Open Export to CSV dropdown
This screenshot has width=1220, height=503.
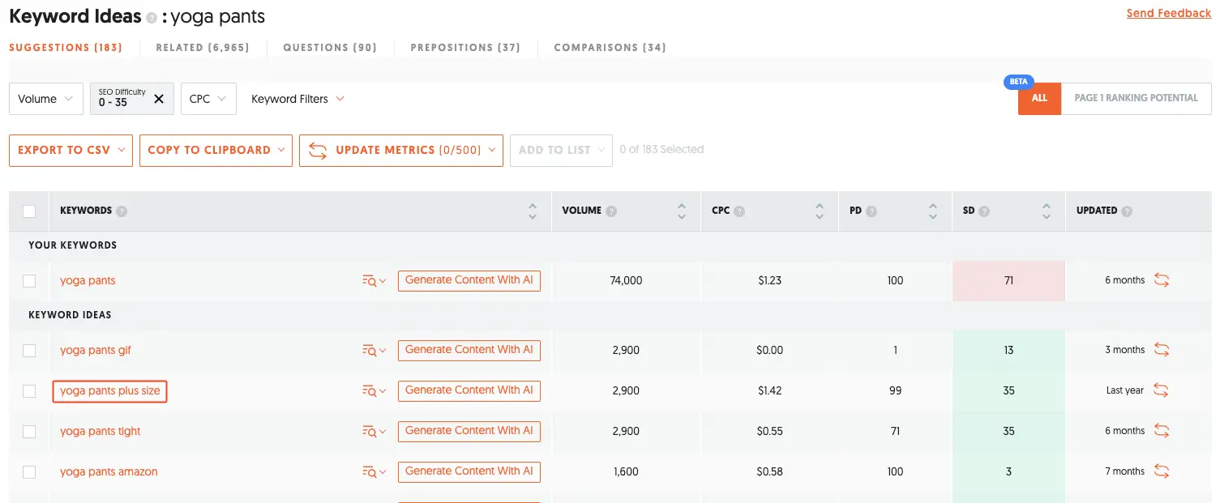coord(71,151)
